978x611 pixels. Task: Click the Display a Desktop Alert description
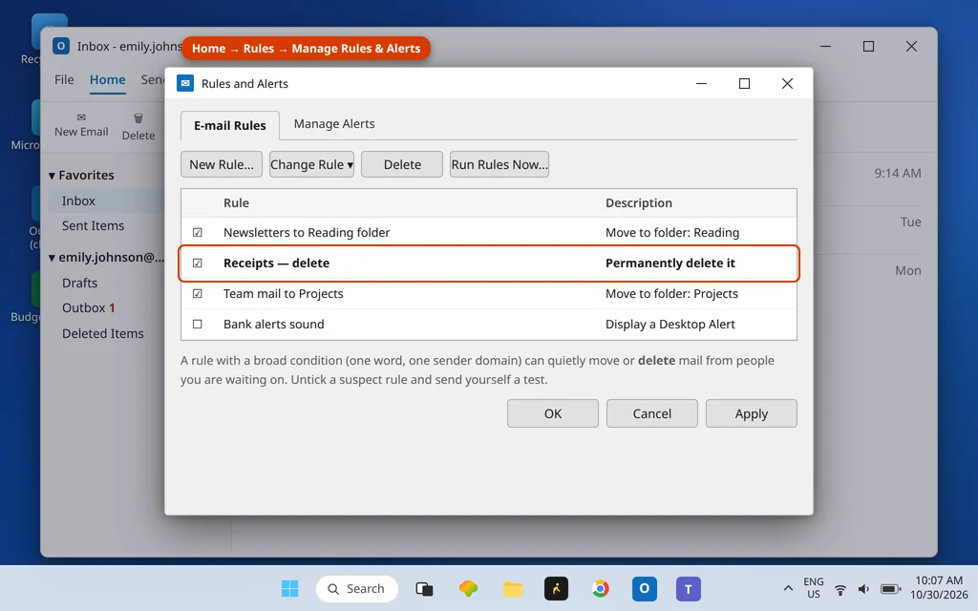point(670,325)
